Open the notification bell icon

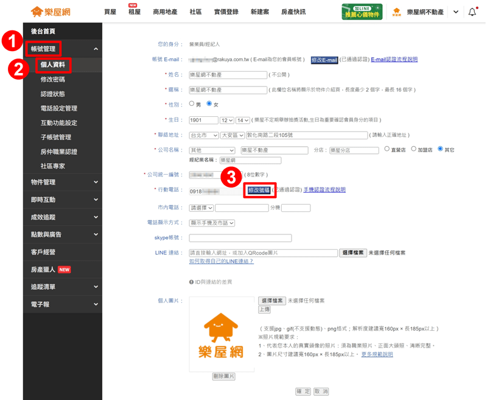pos(472,12)
